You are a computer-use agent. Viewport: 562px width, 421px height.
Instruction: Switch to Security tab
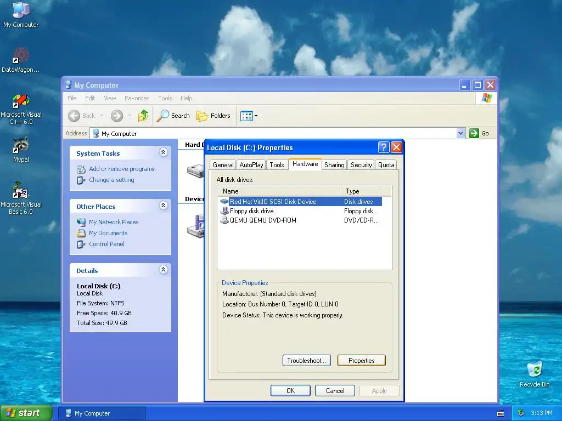pyautogui.click(x=361, y=165)
